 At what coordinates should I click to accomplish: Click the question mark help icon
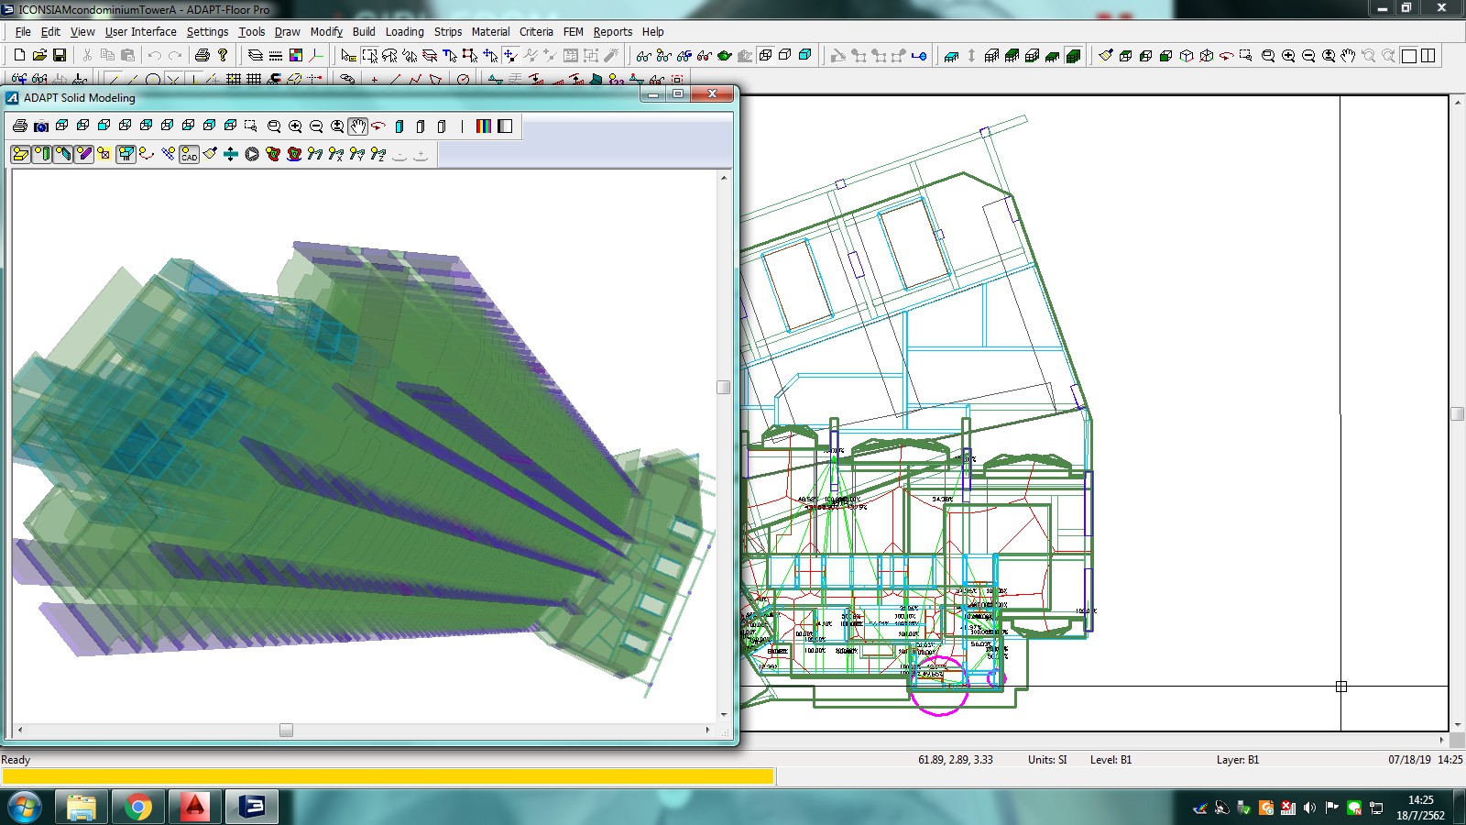click(223, 56)
